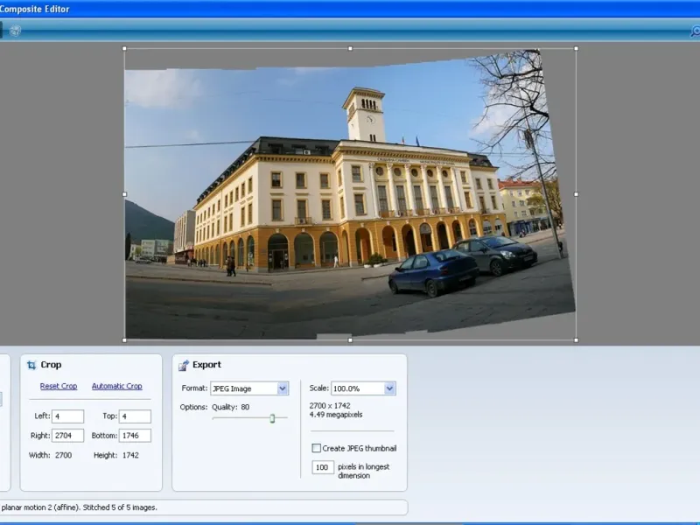Click the right-middle crop edge handle
The width and height of the screenshot is (700, 525).
pyautogui.click(x=576, y=194)
